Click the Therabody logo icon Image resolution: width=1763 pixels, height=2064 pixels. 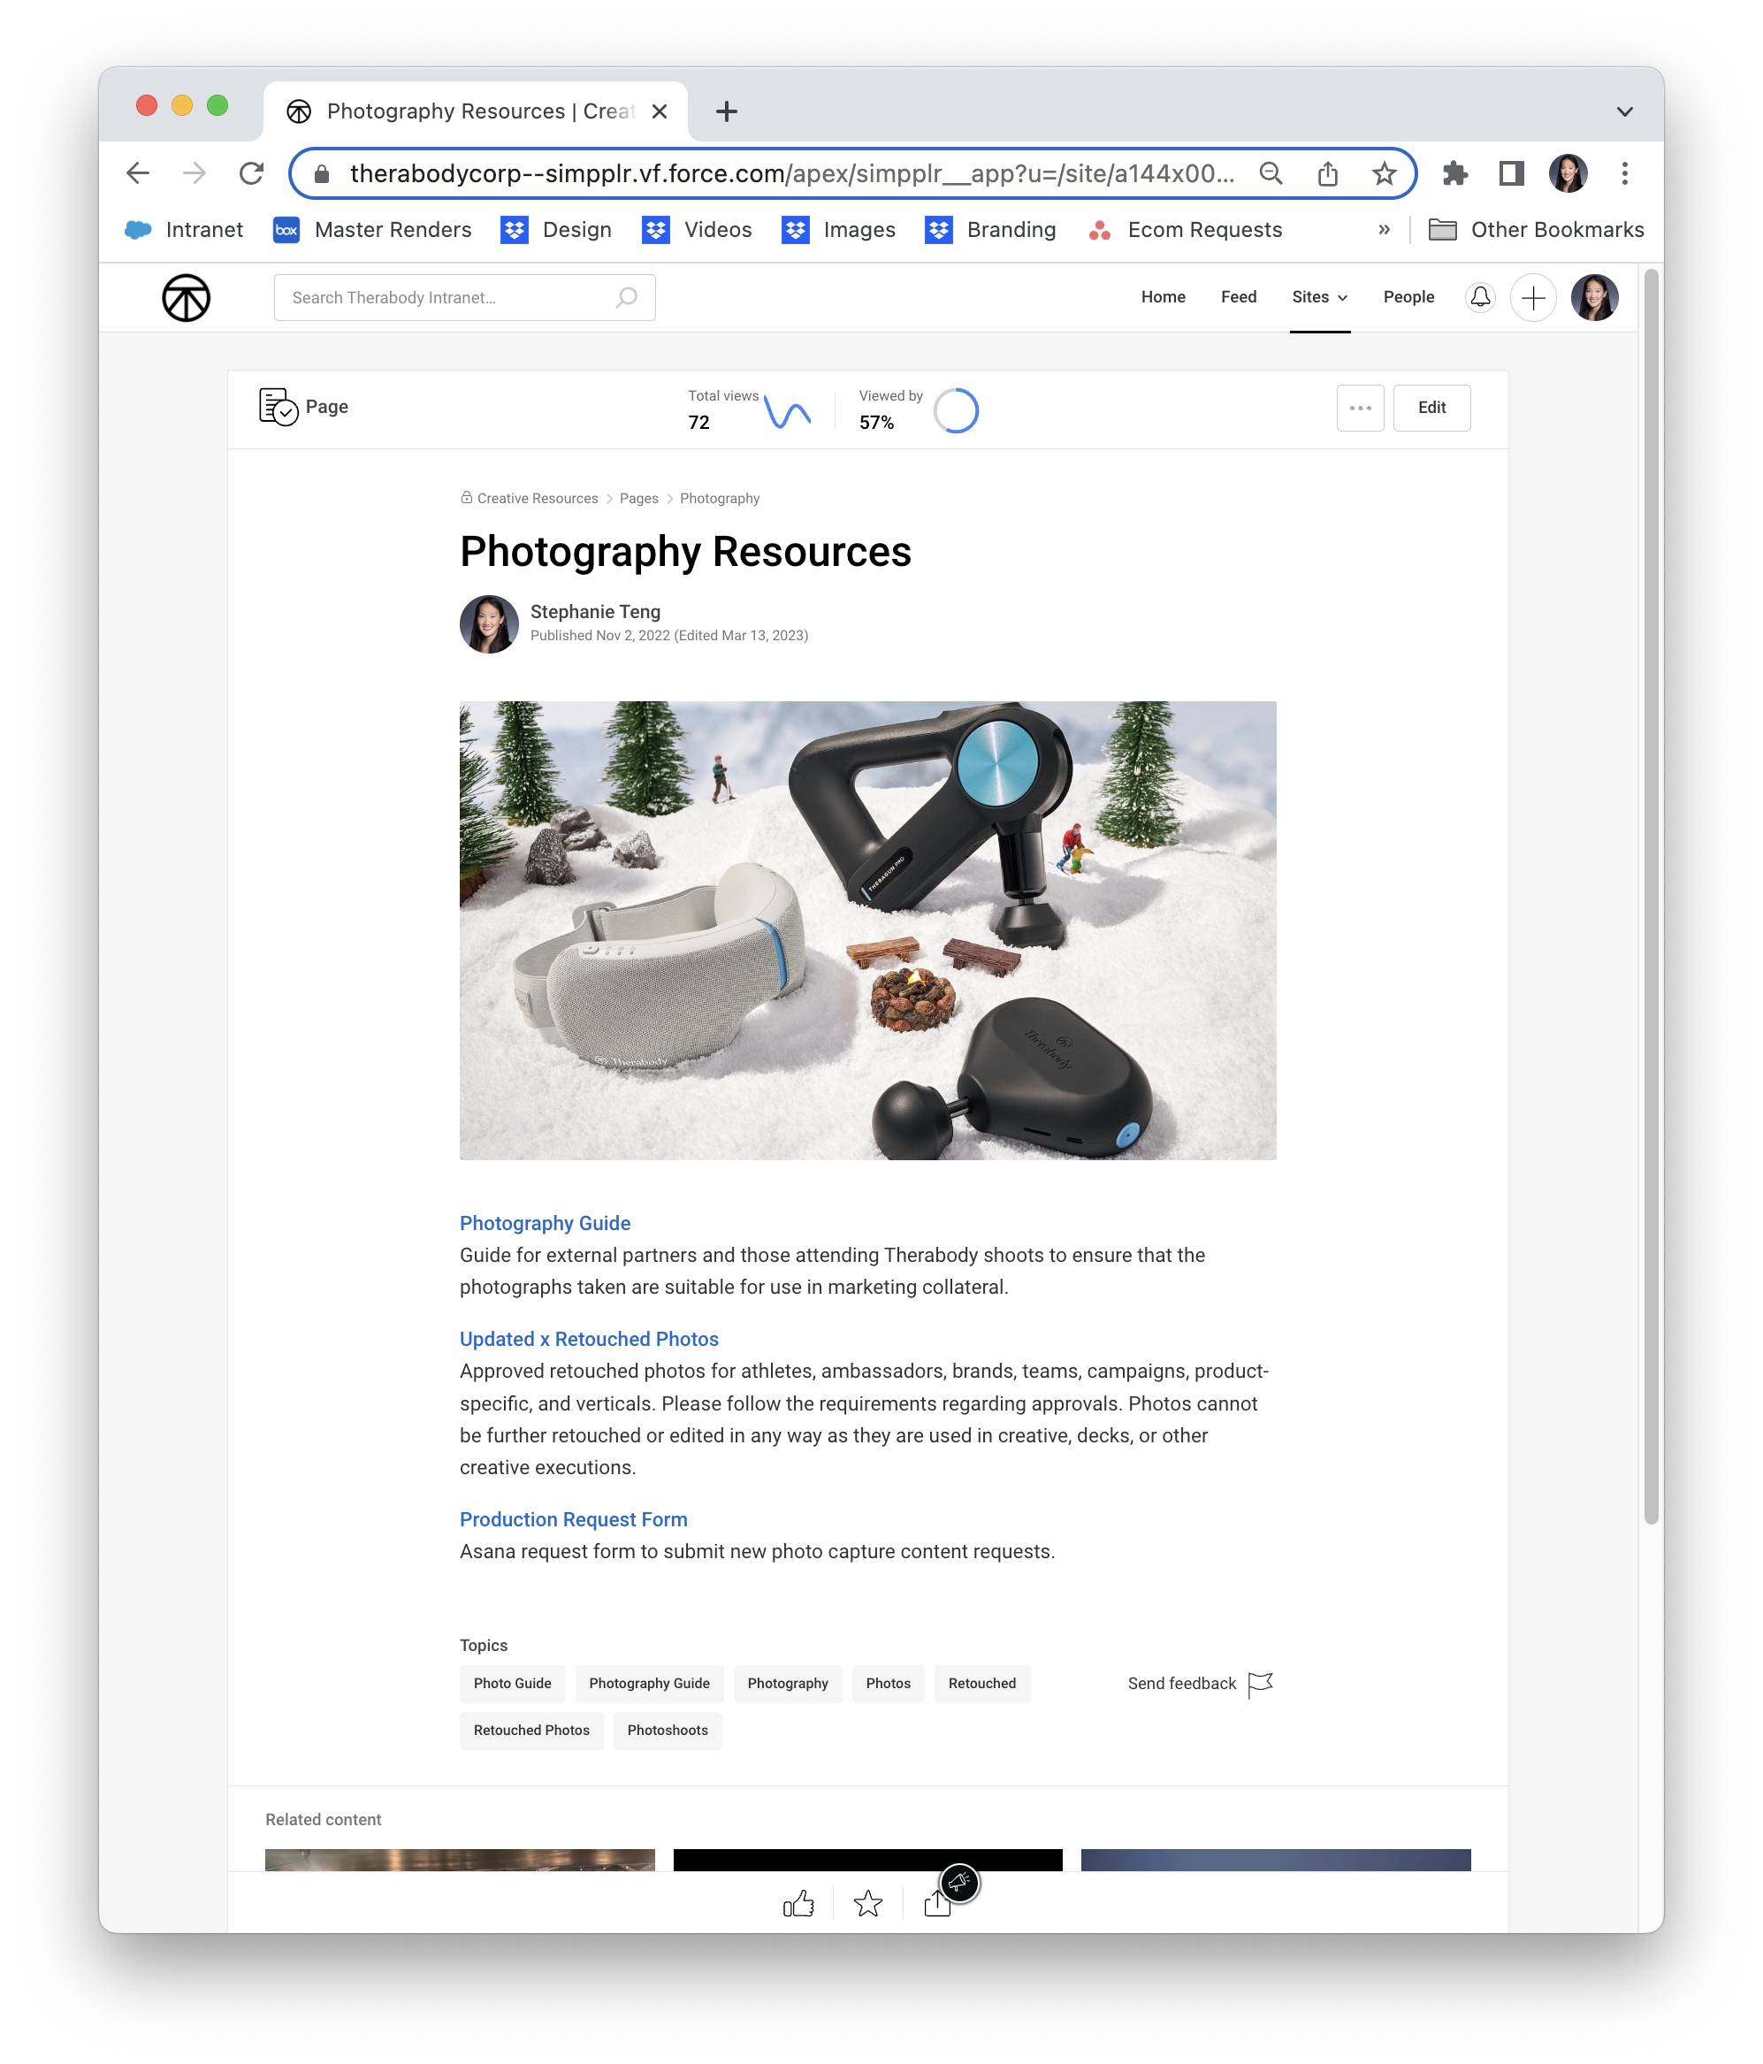(187, 297)
